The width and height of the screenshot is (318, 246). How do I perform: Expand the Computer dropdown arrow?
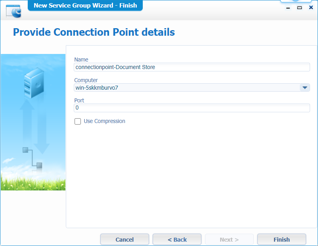coord(305,88)
